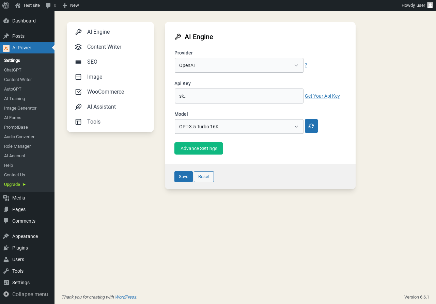Viewport: 436px width, 304px height.
Task: Open the Help submenu item
Action: pos(27,165)
